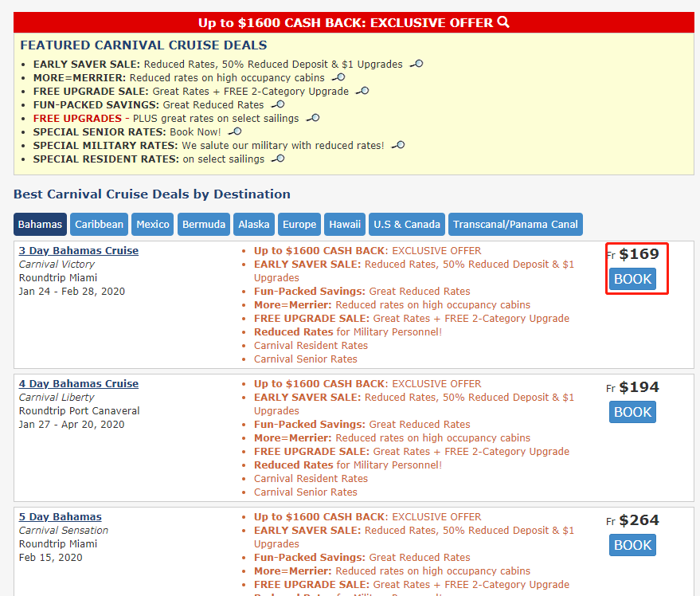This screenshot has height=596, width=700.
Task: Click FUN-PACKED SAVINGS in featured deals
Action: point(96,105)
